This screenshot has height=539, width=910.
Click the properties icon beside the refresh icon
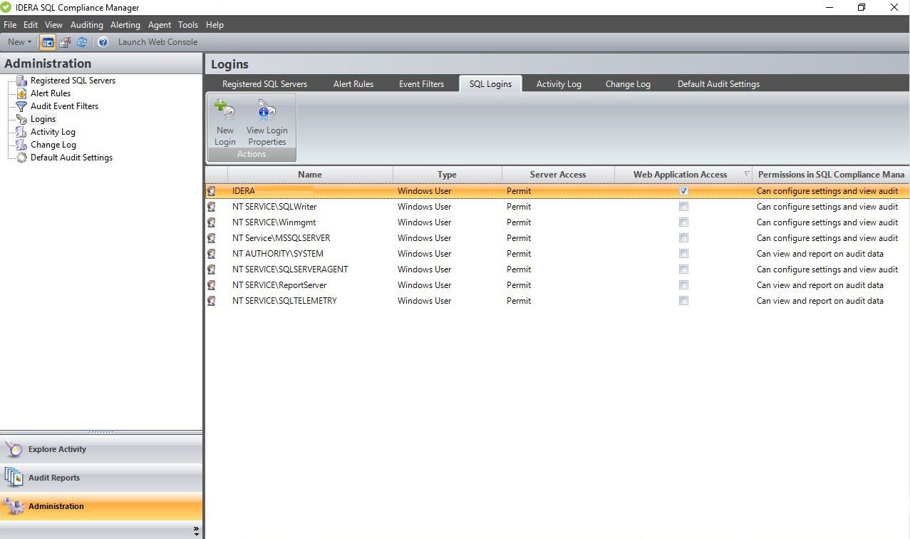click(x=65, y=42)
